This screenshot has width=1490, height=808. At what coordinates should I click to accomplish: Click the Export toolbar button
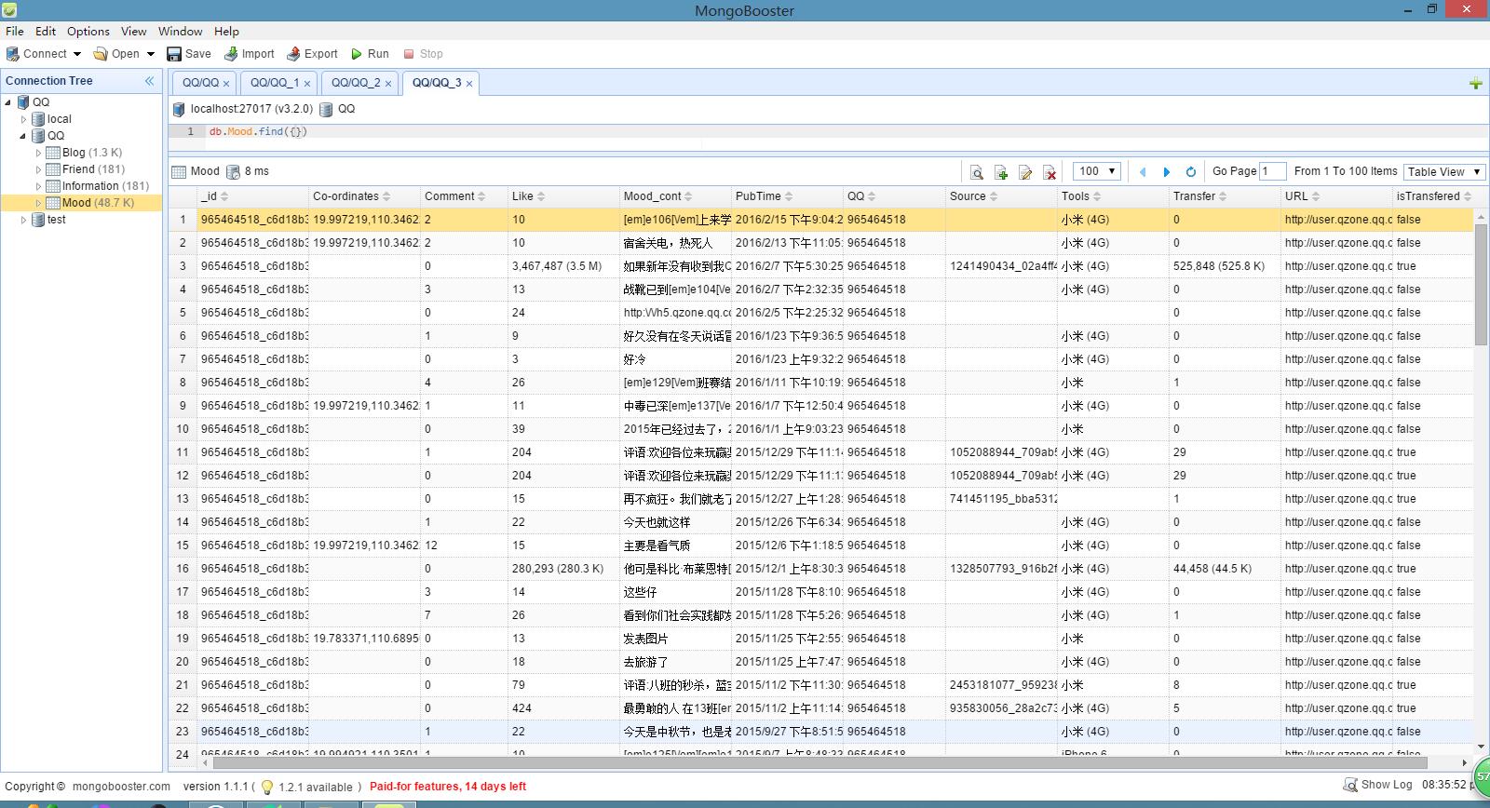pos(312,54)
